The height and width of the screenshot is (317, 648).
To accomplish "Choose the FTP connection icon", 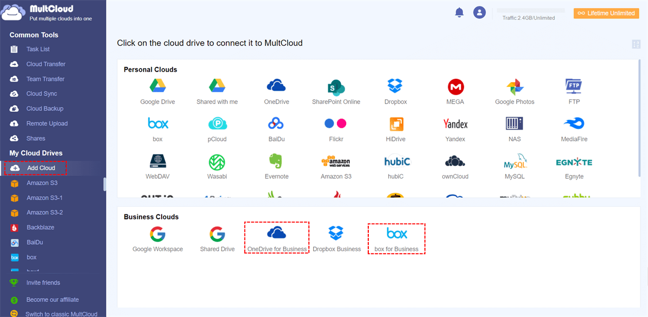I will (574, 91).
